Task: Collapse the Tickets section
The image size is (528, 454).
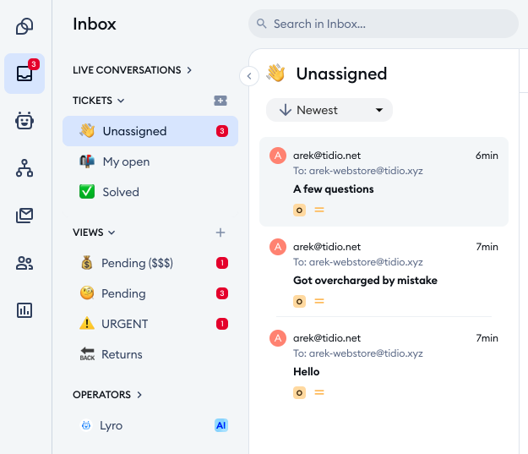Action: click(98, 101)
